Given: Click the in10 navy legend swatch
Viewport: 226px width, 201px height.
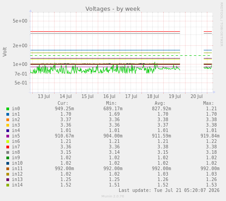Looking at the screenshot, I should pyautogui.click(x=8, y=163).
